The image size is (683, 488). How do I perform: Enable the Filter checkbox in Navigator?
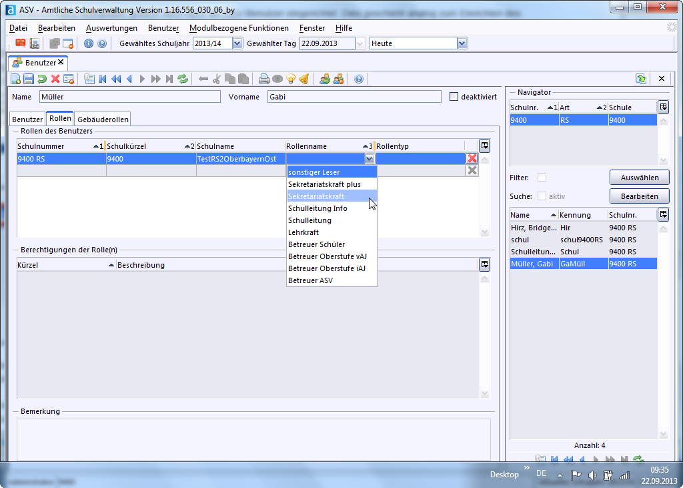(542, 178)
